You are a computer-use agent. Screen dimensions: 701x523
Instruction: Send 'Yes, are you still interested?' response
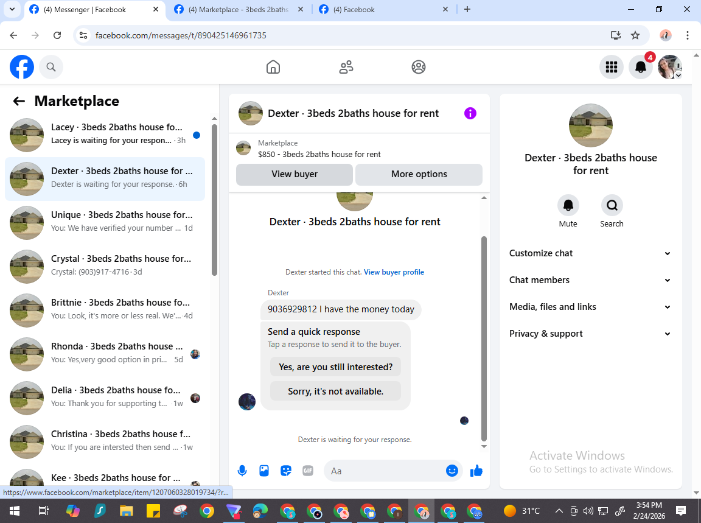pyautogui.click(x=335, y=367)
